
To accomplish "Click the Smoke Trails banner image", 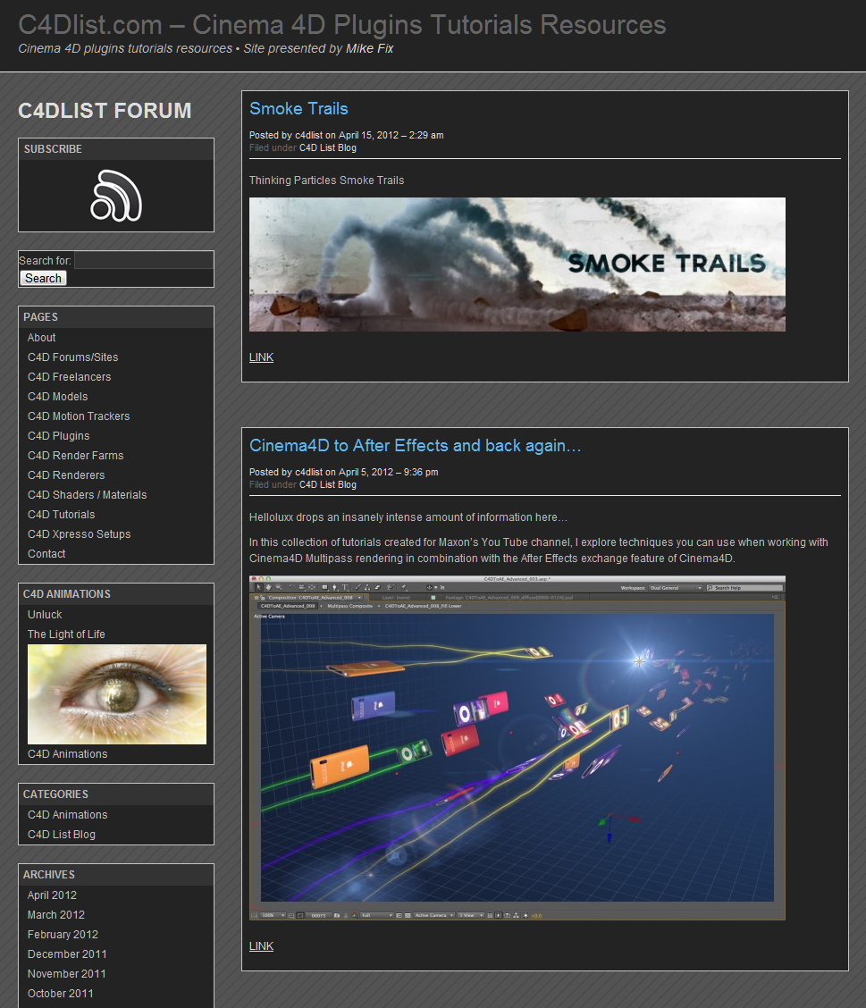I will 517,265.
